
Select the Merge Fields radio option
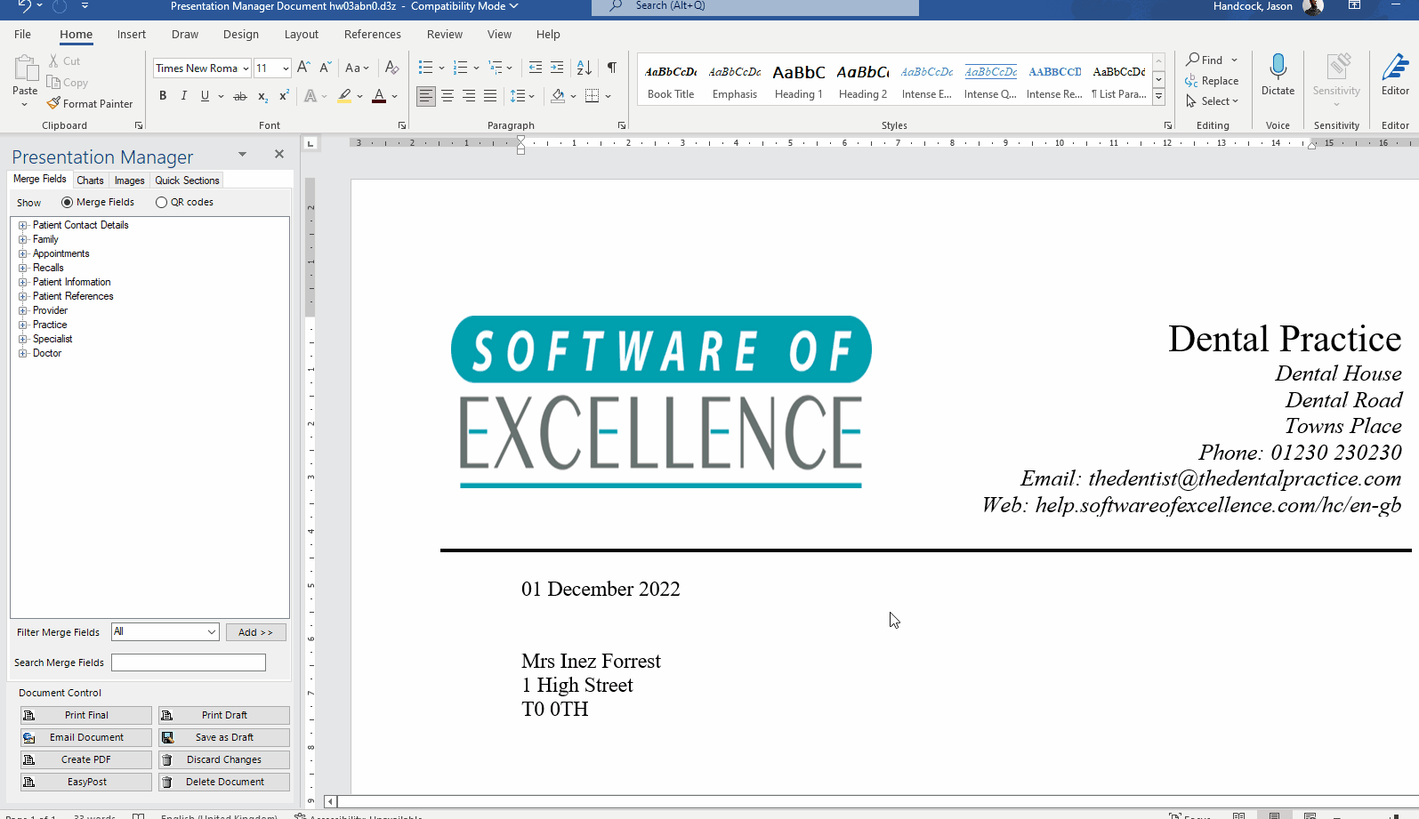[67, 203]
